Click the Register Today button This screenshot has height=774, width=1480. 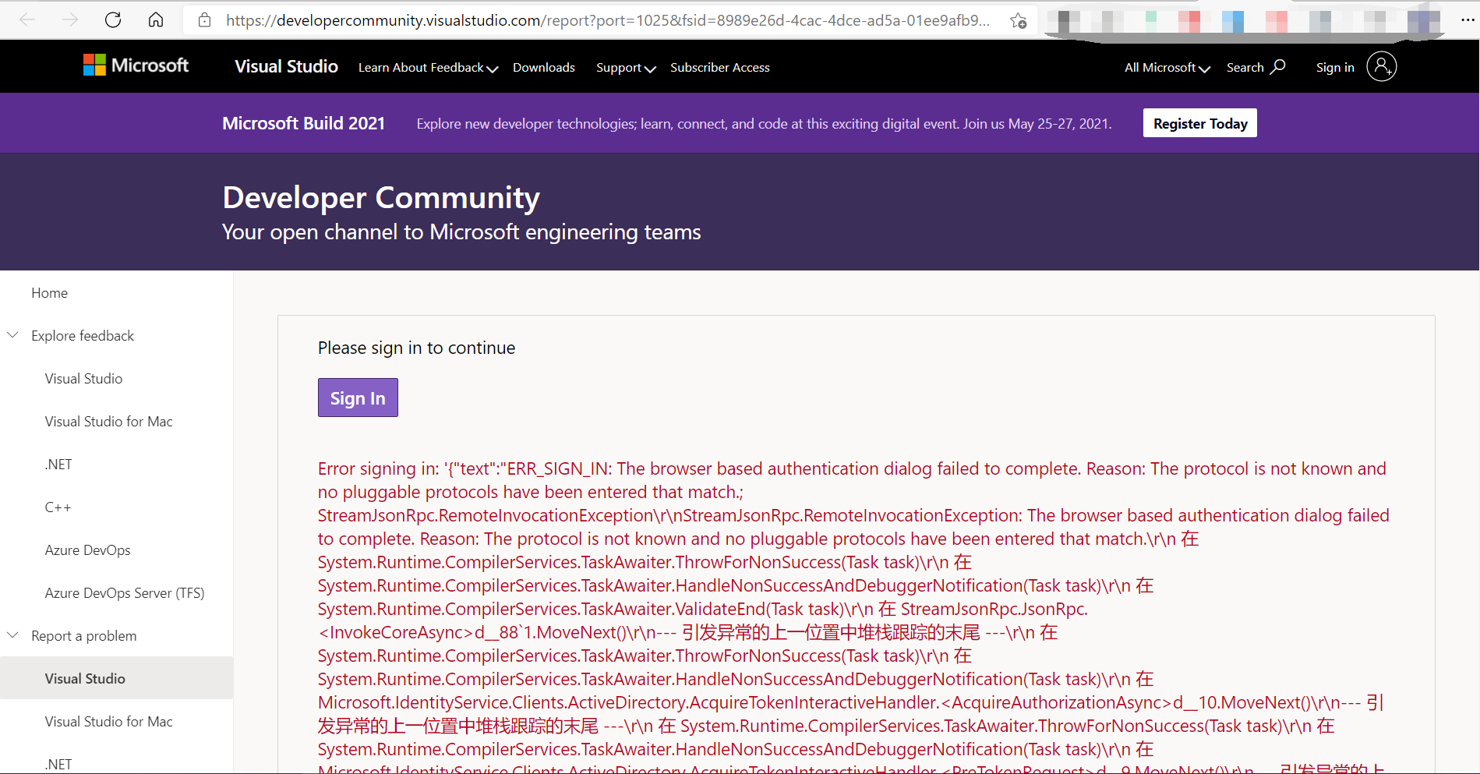[x=1199, y=122]
